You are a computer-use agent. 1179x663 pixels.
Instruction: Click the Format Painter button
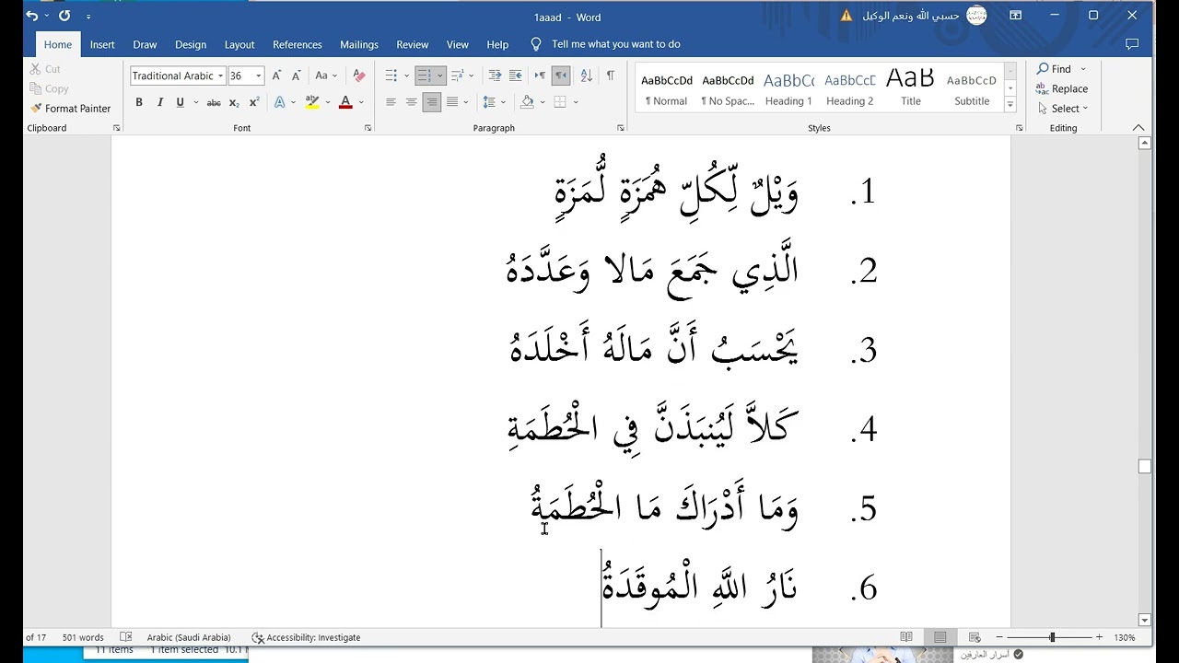[x=70, y=109]
